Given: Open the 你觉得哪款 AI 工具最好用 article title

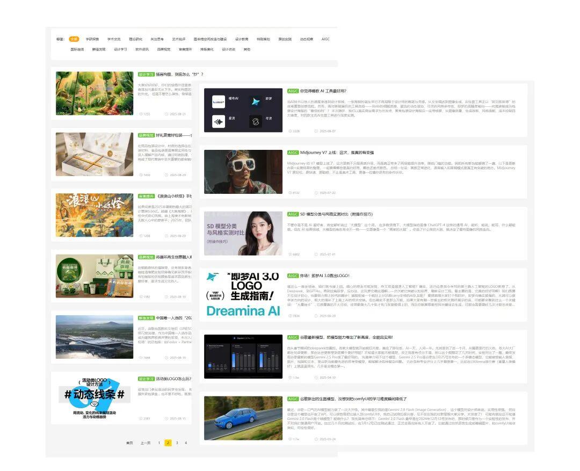Looking at the screenshot, I should click(323, 91).
